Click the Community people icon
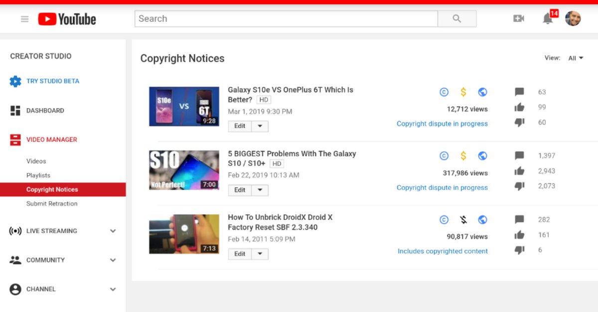This screenshot has width=598, height=312. point(15,260)
